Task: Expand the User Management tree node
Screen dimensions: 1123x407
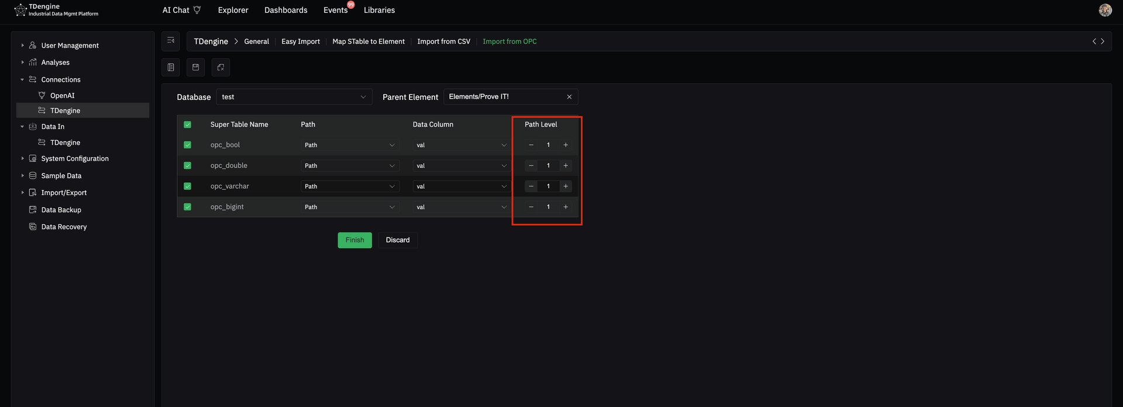Action: [23, 46]
